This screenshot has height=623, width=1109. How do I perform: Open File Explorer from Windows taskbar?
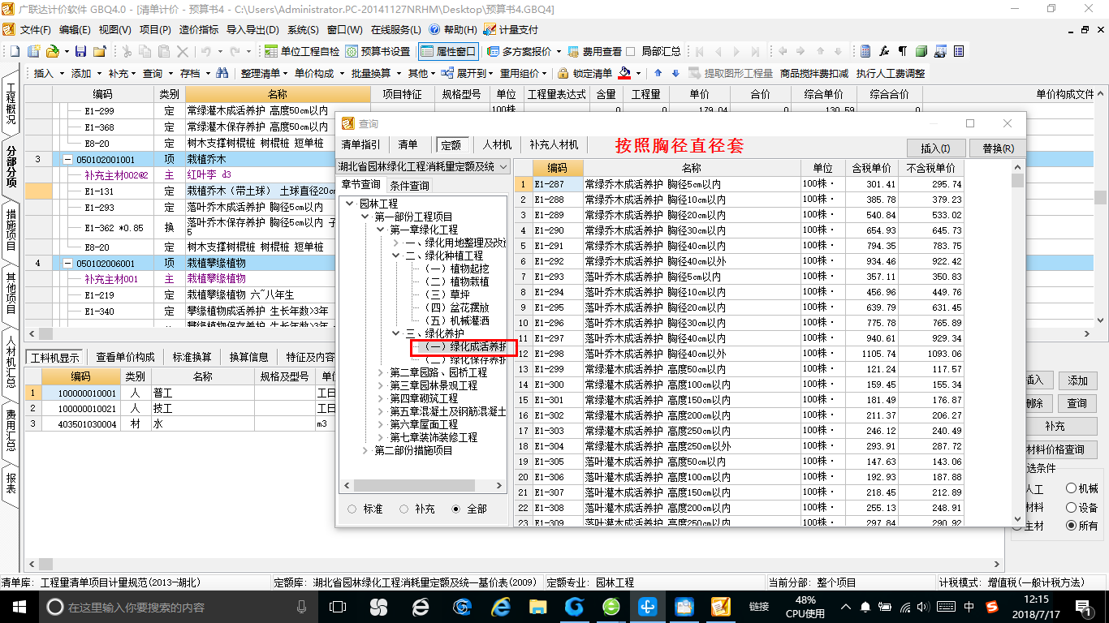coord(537,607)
